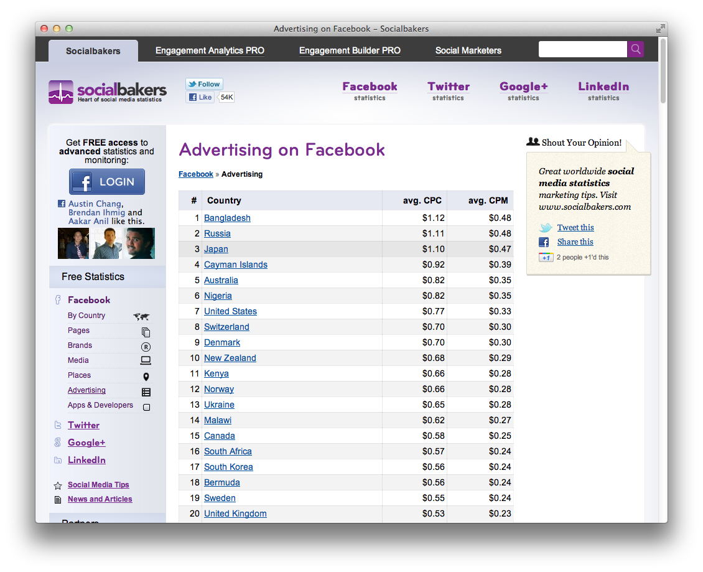Click the Places map pin icon
The image size is (703, 572).
click(x=146, y=377)
